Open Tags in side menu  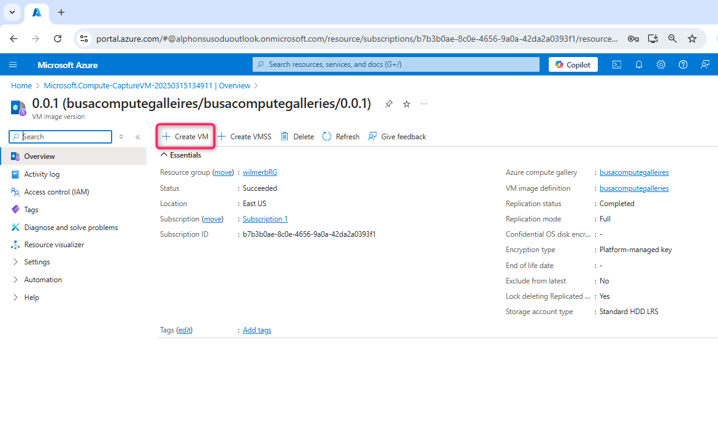tap(31, 210)
